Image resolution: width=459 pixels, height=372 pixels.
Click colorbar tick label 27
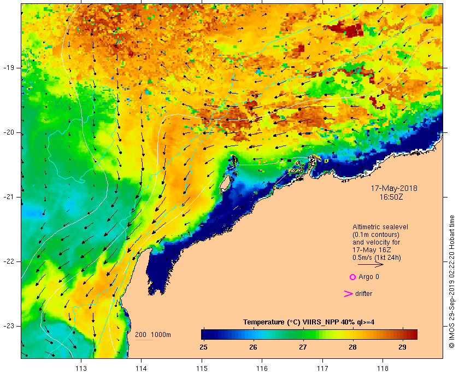[x=303, y=347]
